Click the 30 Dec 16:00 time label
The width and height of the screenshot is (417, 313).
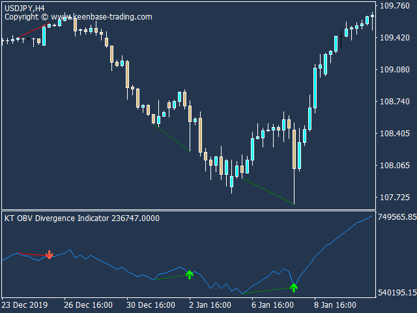click(151, 305)
